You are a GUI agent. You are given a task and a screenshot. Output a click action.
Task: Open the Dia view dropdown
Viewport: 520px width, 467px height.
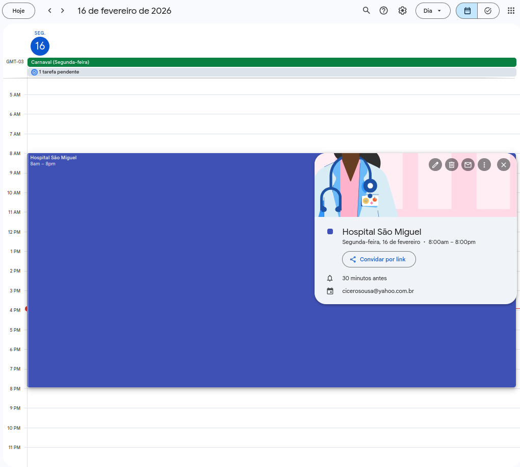433,10
